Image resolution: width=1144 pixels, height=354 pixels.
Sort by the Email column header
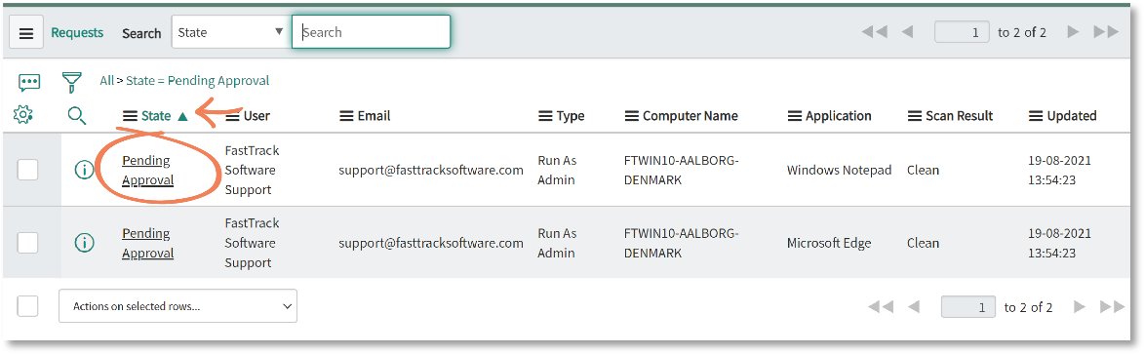tap(374, 116)
